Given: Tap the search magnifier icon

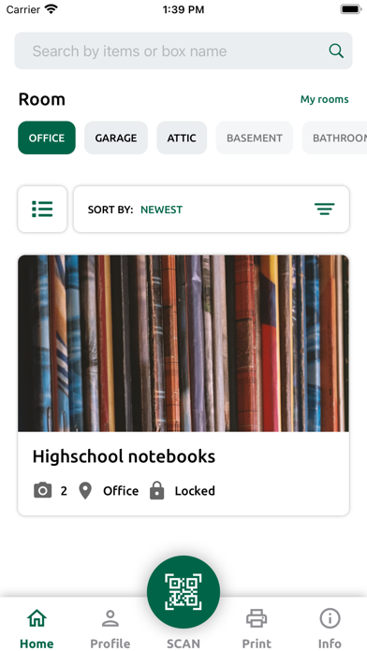Looking at the screenshot, I should [x=336, y=51].
